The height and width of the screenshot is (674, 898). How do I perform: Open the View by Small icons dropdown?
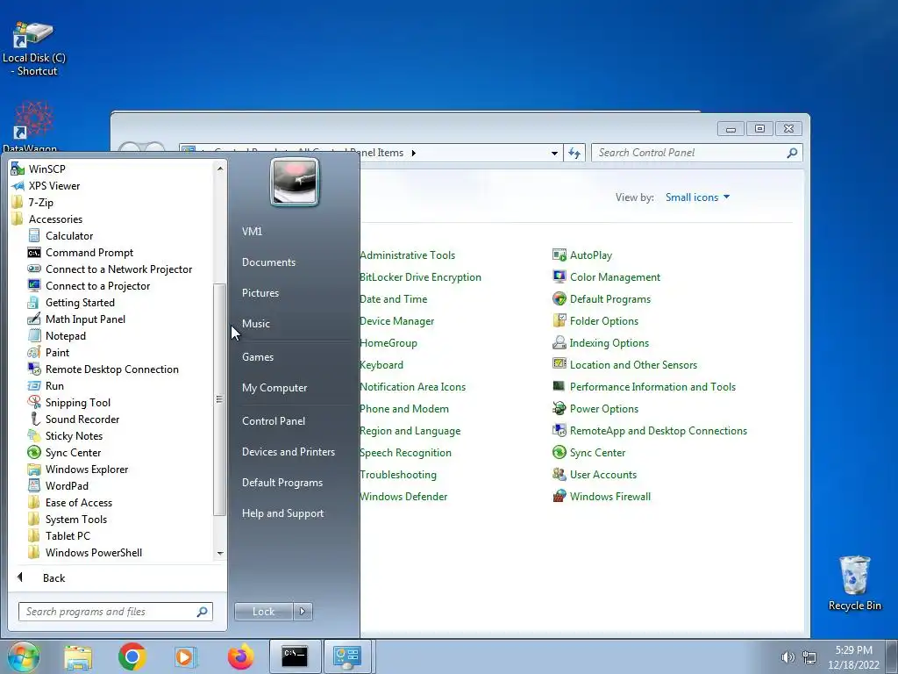pos(697,197)
